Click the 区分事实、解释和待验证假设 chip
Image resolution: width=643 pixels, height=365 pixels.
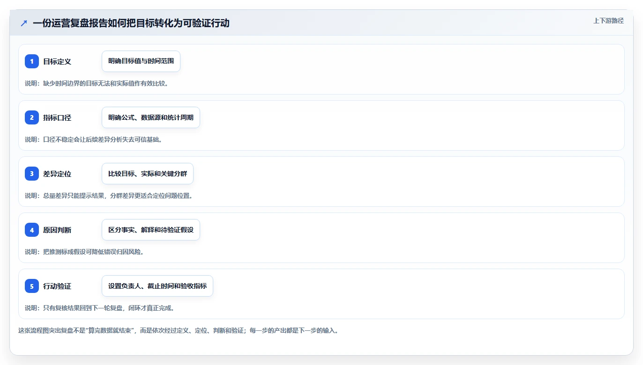click(151, 230)
